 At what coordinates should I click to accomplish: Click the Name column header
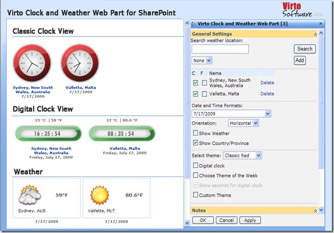(x=215, y=73)
